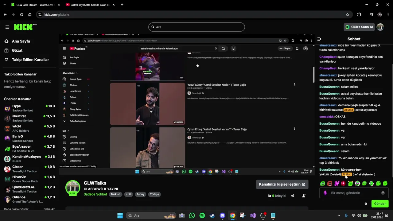393x221 pixels.
Task: Focus the Kick Ara search field
Action: tap(196, 27)
